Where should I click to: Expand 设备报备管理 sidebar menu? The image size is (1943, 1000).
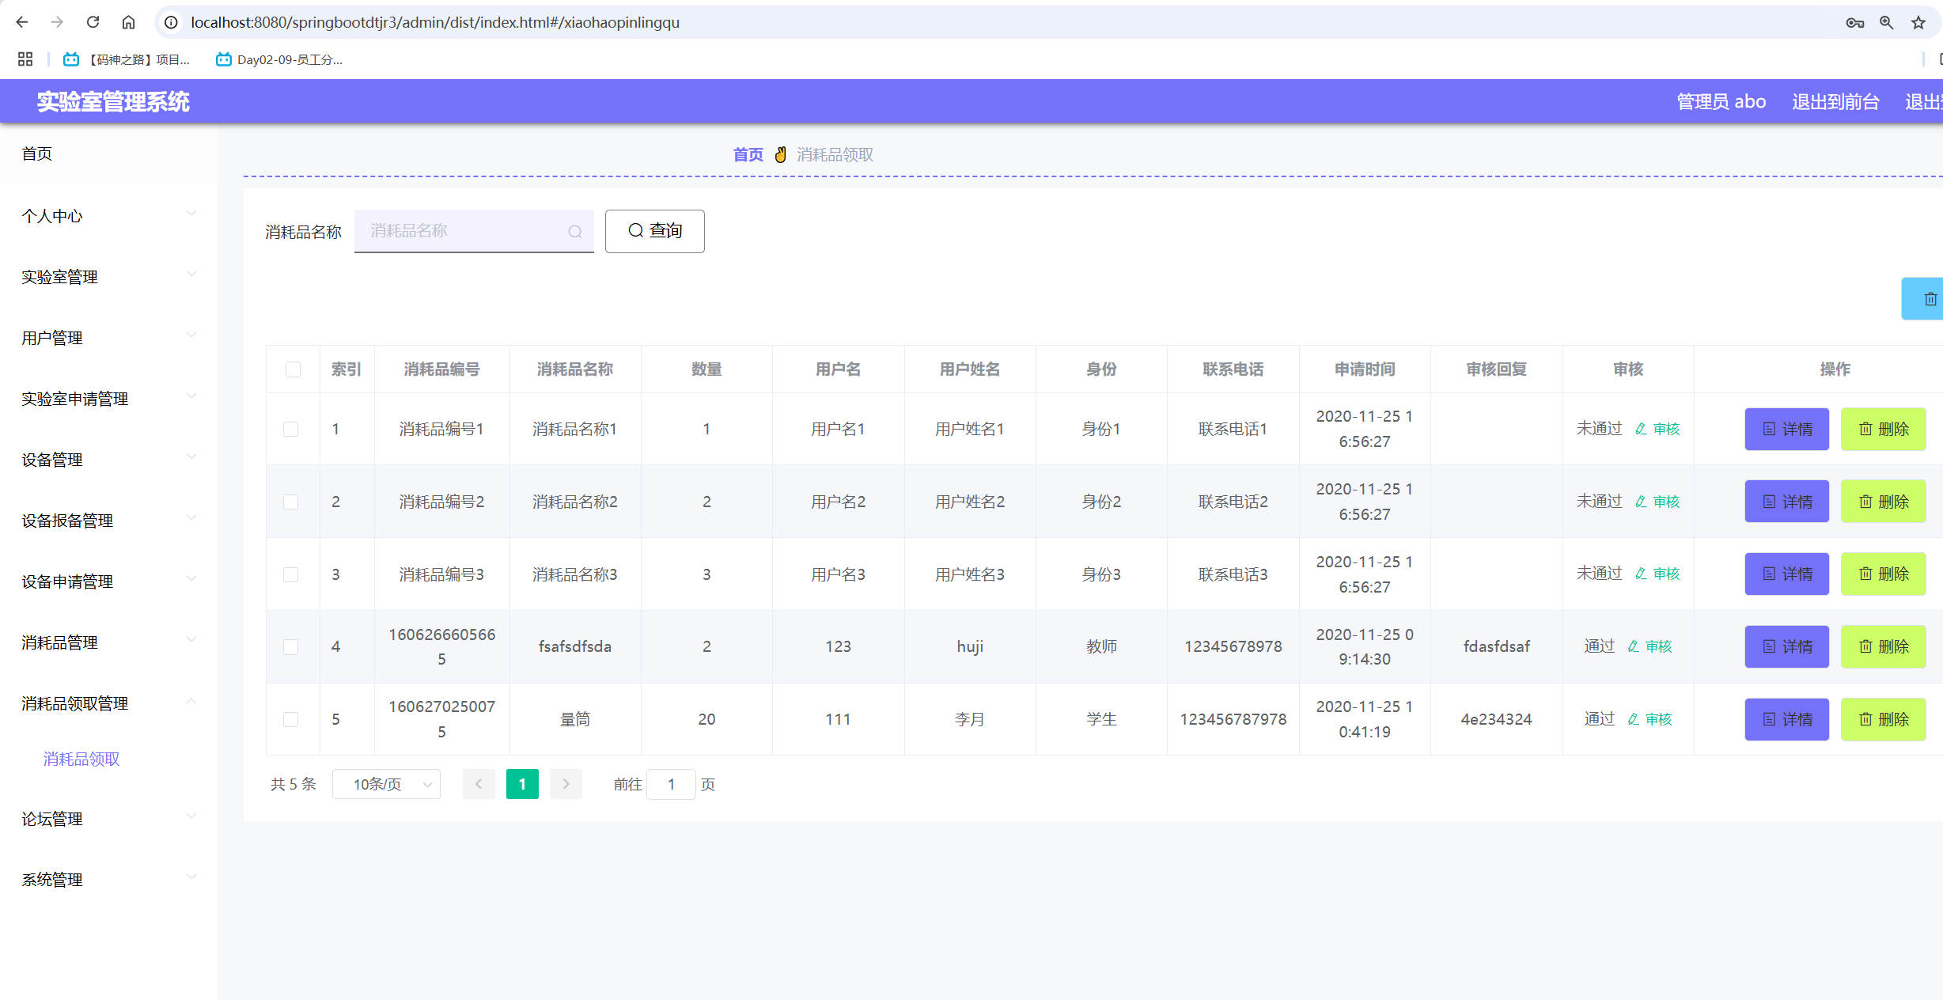pyautogui.click(x=108, y=520)
